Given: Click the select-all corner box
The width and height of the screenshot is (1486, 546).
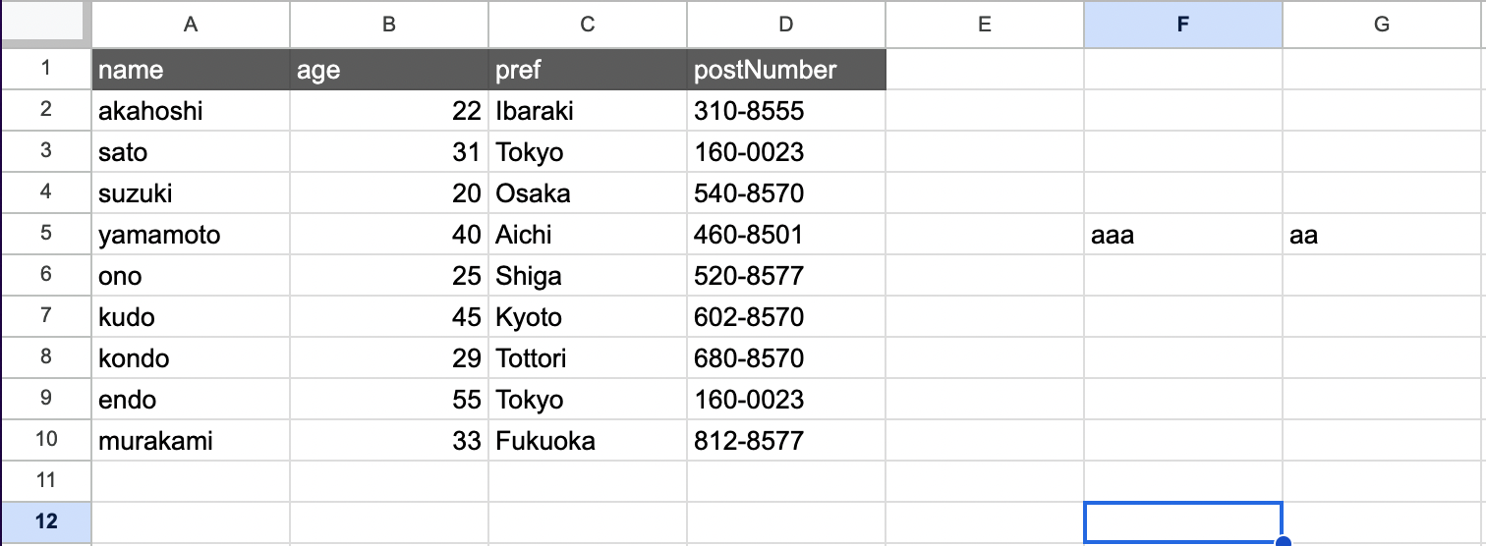Looking at the screenshot, I should pos(45,24).
